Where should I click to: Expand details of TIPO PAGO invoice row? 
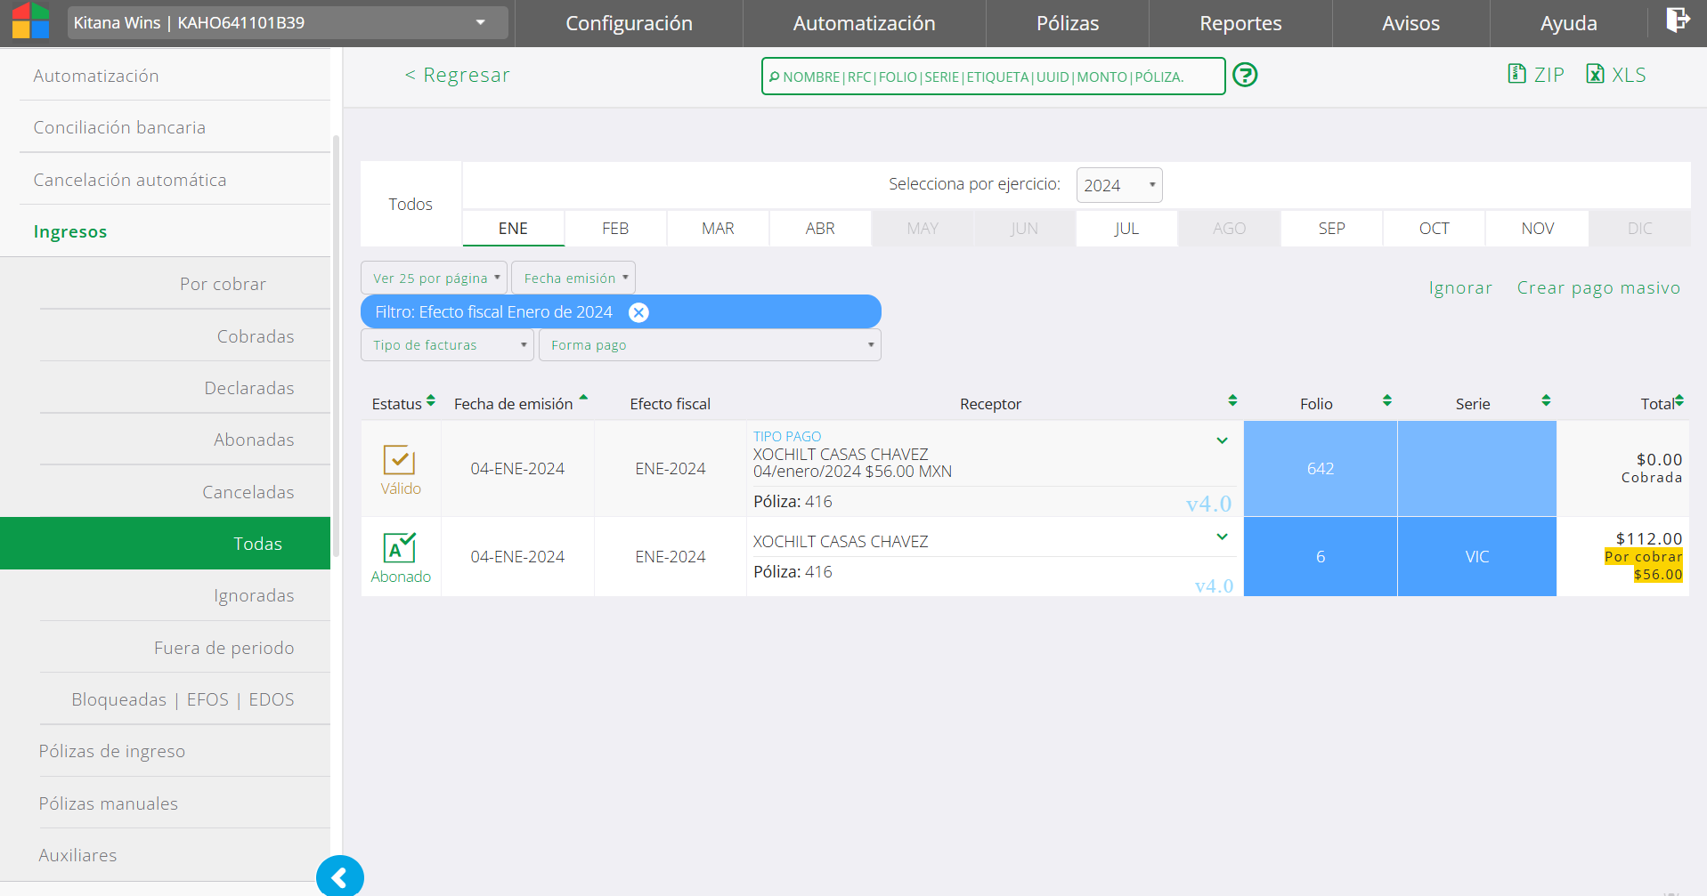tap(1223, 440)
